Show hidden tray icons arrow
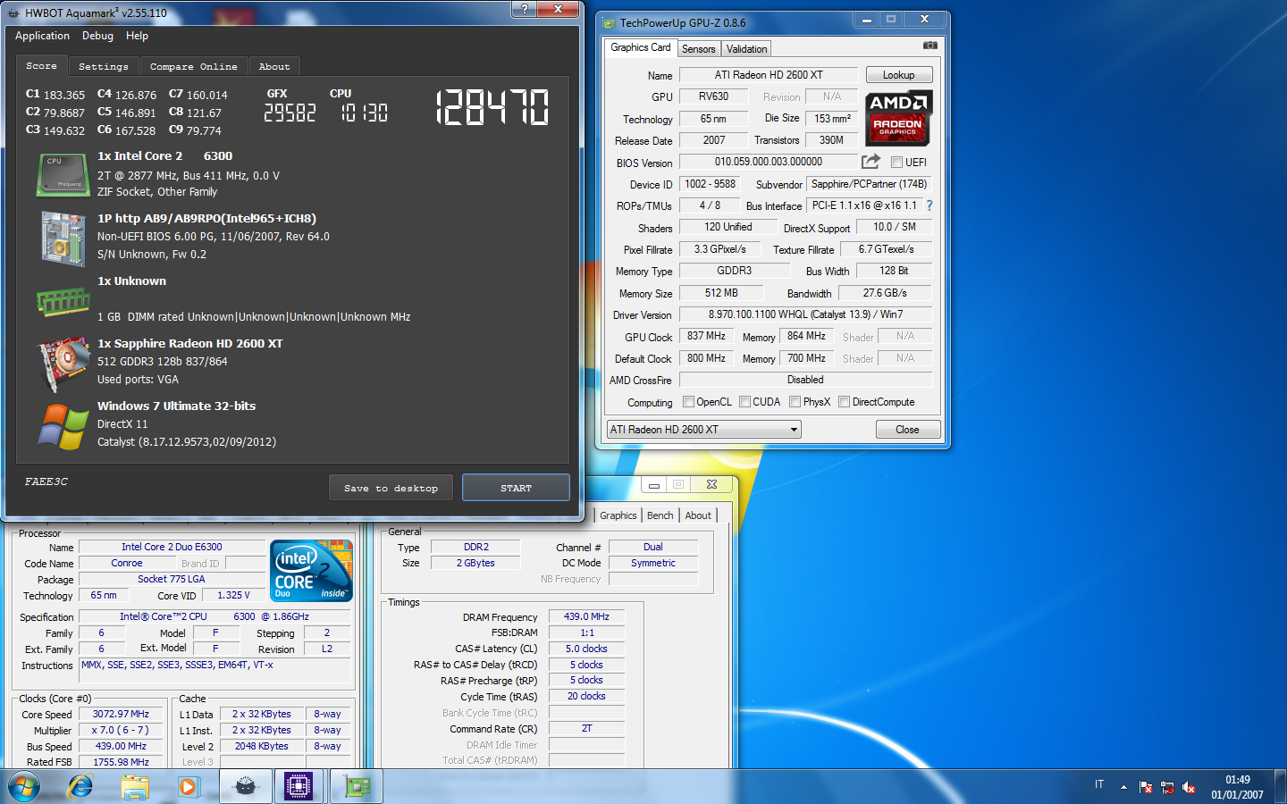This screenshot has width=1287, height=804. tap(1123, 787)
